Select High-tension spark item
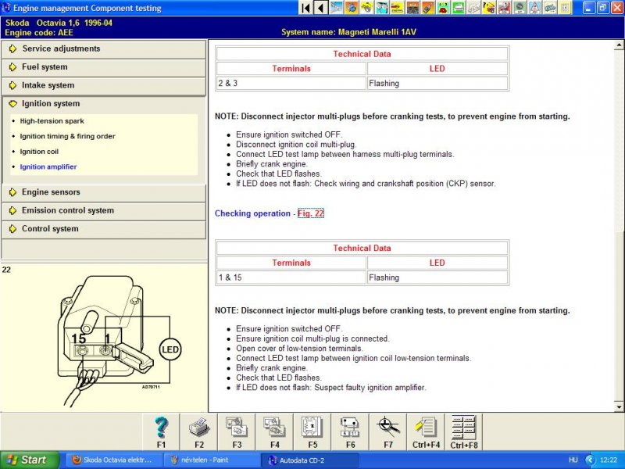The image size is (625, 469). 52,121
